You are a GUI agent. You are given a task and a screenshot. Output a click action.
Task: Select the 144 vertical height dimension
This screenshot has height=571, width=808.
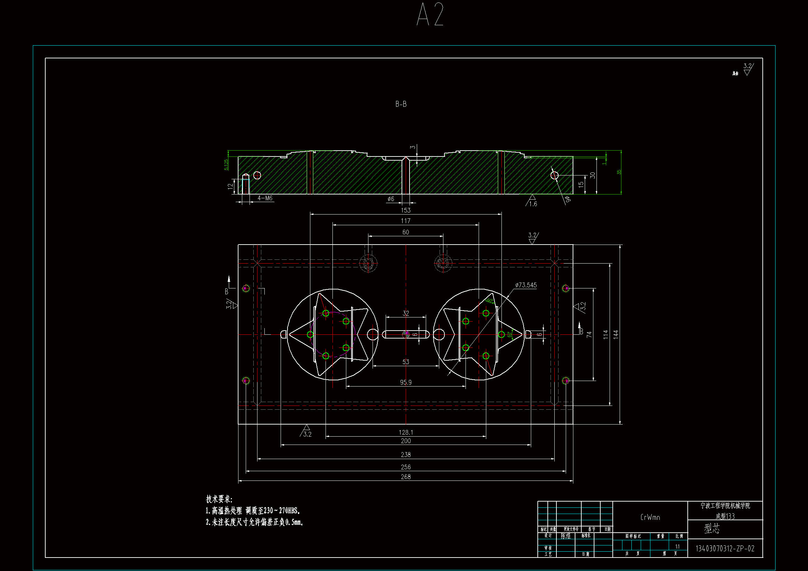(616, 334)
